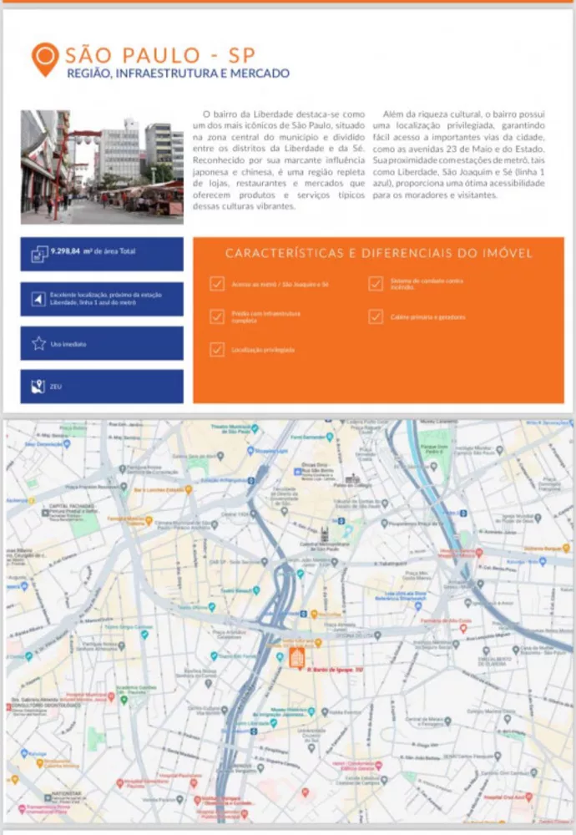Click the orange location pin beside São Paulo title
Image resolution: width=576 pixels, height=835 pixels.
pyautogui.click(x=44, y=59)
